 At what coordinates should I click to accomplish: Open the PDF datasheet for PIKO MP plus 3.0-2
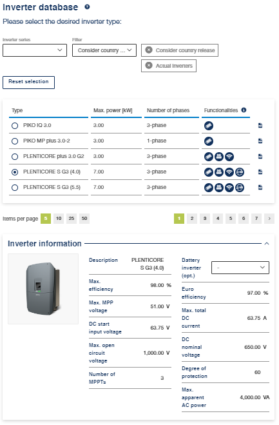[260, 141]
